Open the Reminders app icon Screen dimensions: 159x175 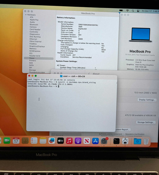tap(34, 140)
